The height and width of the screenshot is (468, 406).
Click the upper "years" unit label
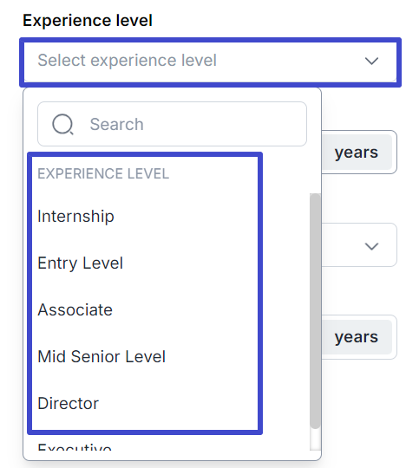click(x=357, y=153)
